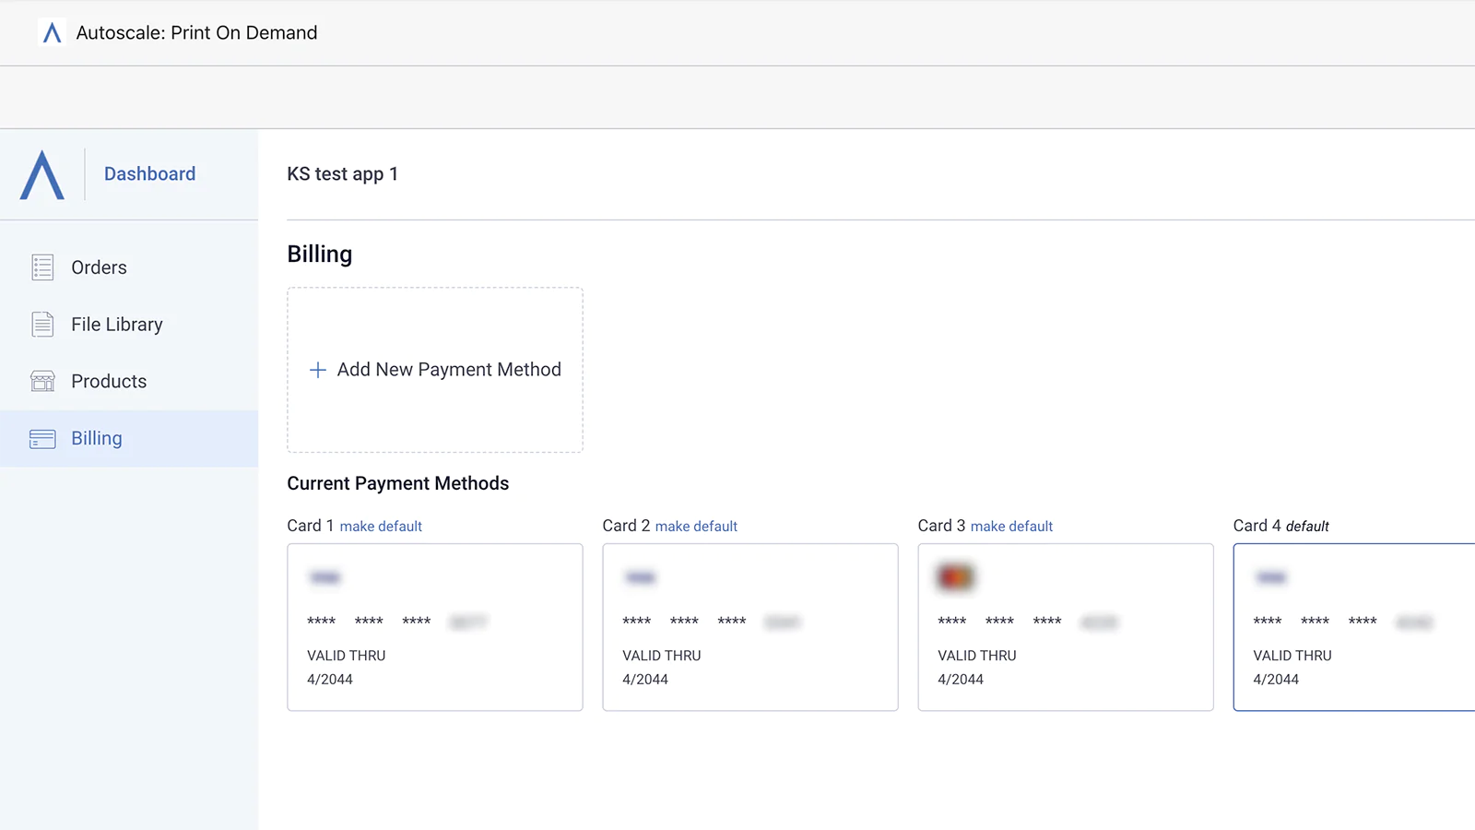Screen dimensions: 1475x830
Task: Click the Products storefront icon
Action: point(42,382)
